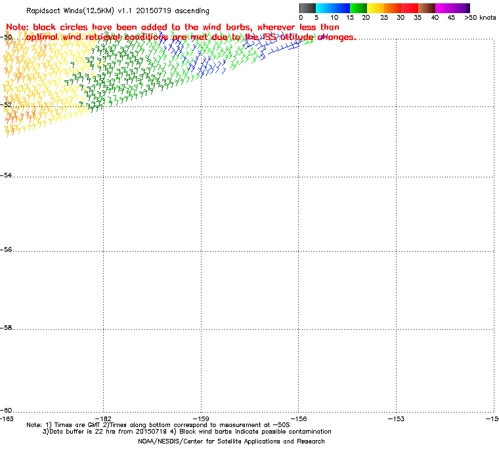Viewport: 499px width, 452px height.
Task: Click the -165 longitude axis label
Action: click(x=7, y=418)
